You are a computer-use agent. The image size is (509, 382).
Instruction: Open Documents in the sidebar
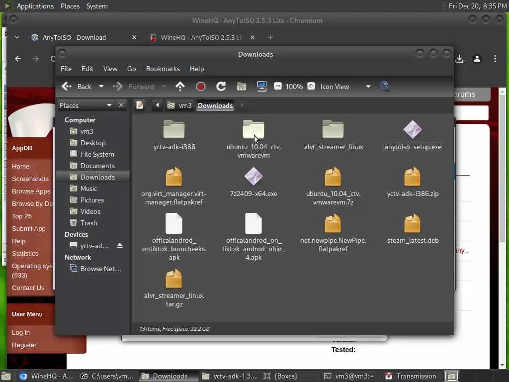pos(97,166)
